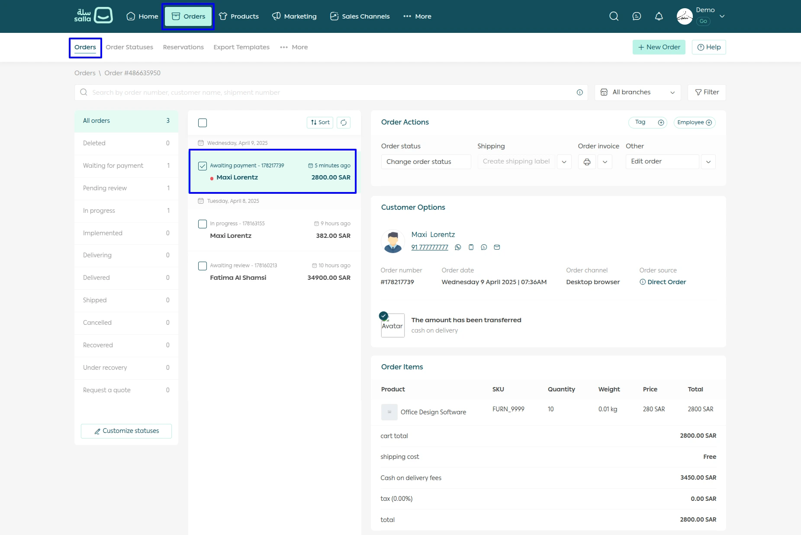The width and height of the screenshot is (801, 535).
Task: Open WhatsApp icon next to customer phone
Action: (458, 247)
